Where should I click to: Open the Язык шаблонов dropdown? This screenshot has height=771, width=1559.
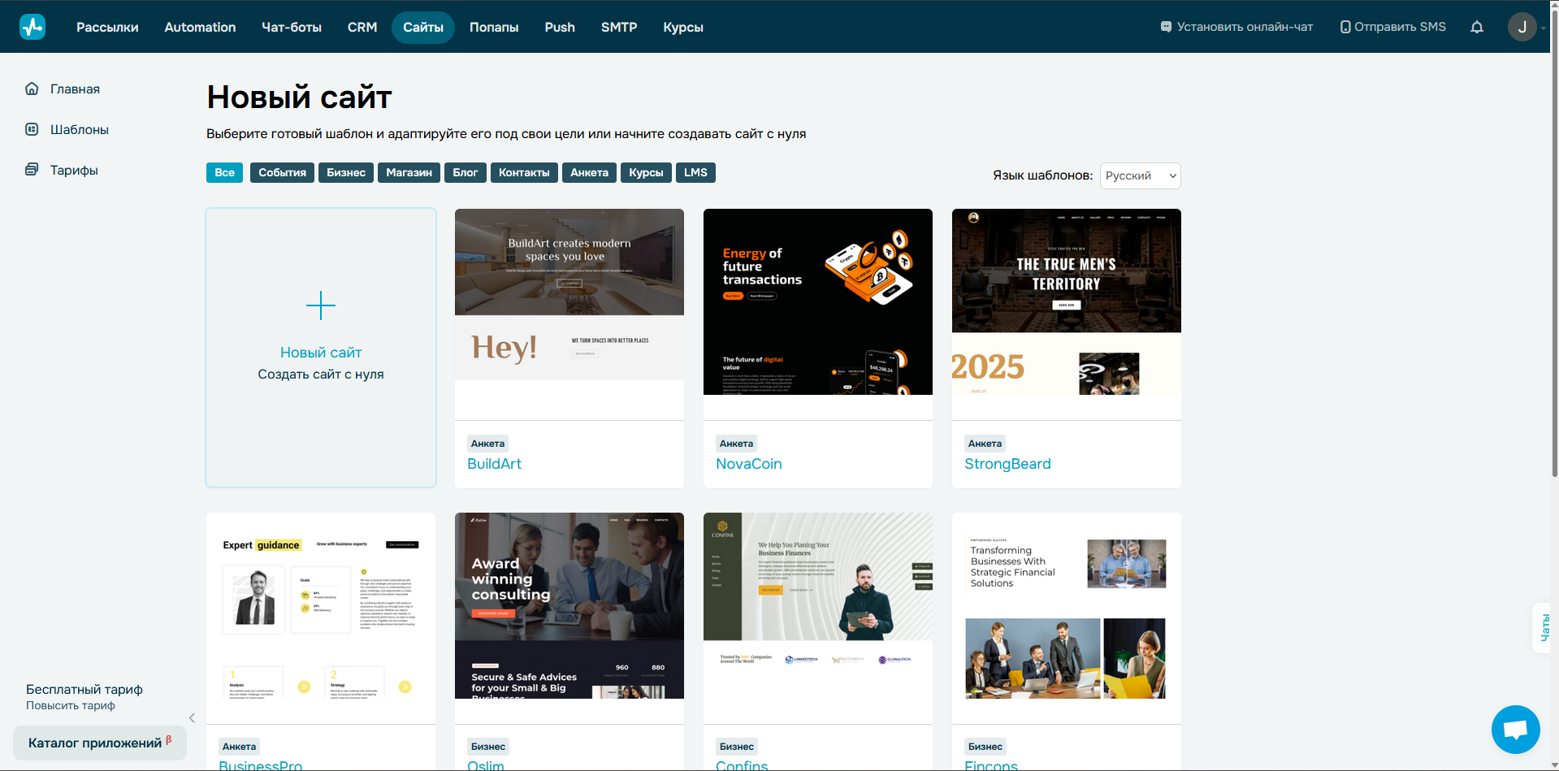[1139, 175]
